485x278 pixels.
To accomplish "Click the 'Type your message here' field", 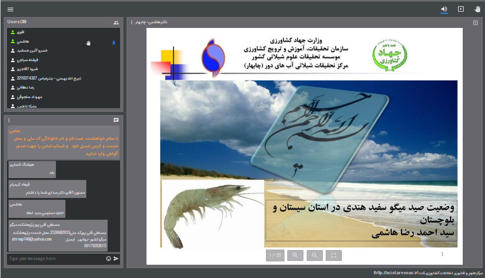I will (x=55, y=259).
